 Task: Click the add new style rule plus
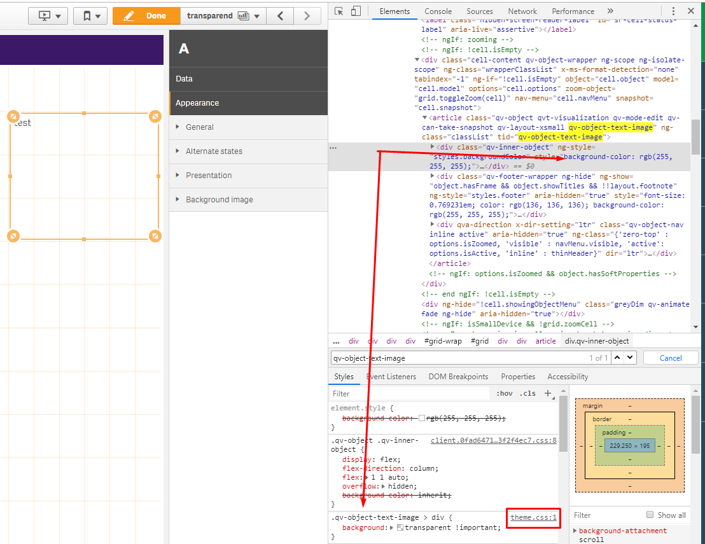click(548, 393)
